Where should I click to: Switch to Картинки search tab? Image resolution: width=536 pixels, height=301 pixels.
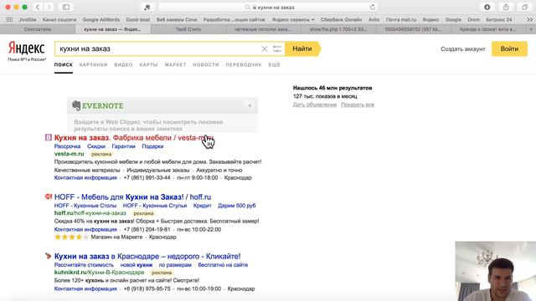tap(93, 64)
